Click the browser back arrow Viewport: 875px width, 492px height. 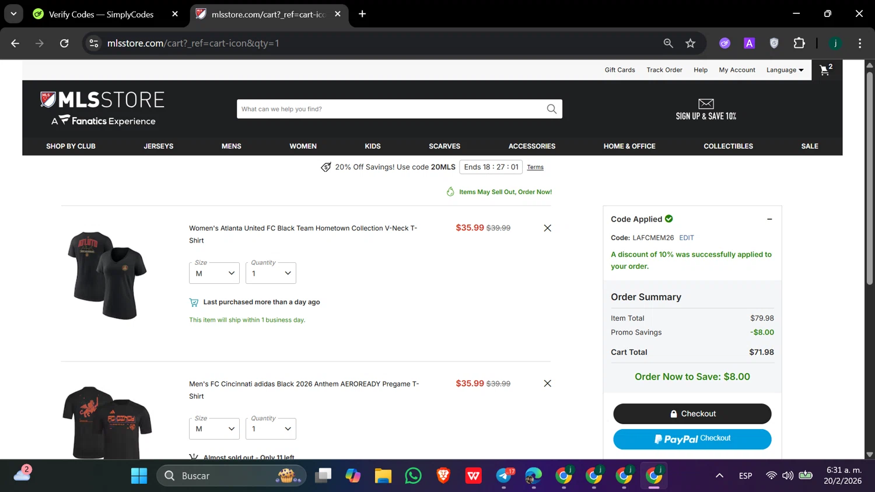15,43
